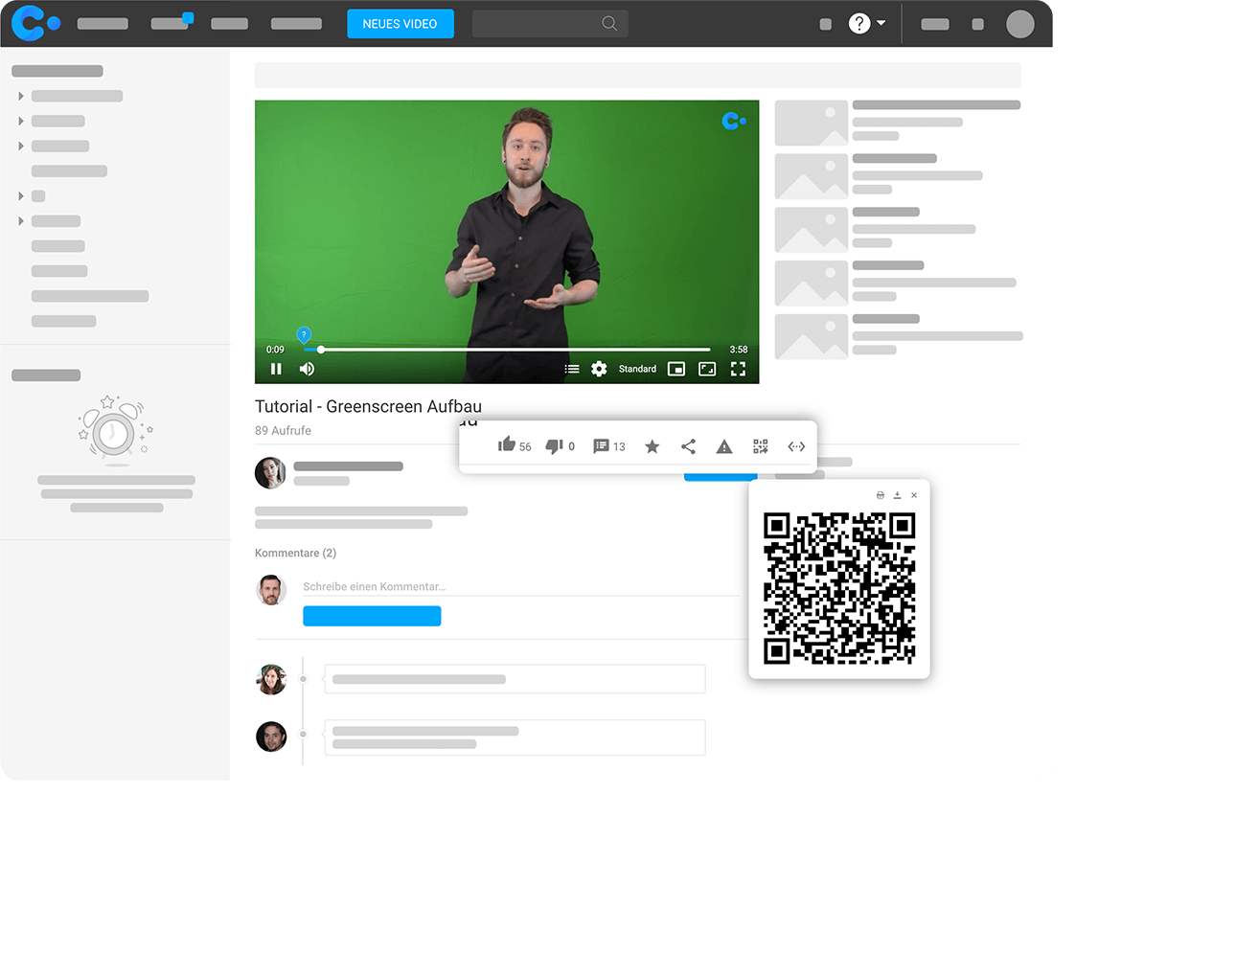Image resolution: width=1259 pixels, height=953 pixels.
Task: Dislike the video (thumbs down, 0)
Action: (554, 446)
